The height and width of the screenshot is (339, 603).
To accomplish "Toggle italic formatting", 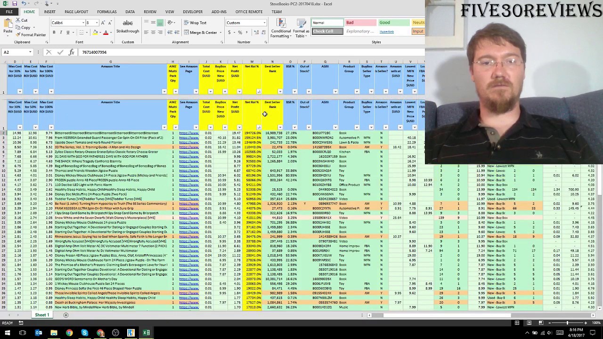I will click(61, 32).
